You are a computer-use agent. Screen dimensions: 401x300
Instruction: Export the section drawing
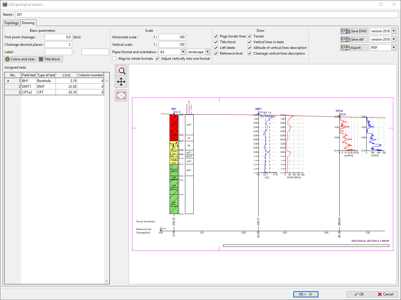point(354,48)
